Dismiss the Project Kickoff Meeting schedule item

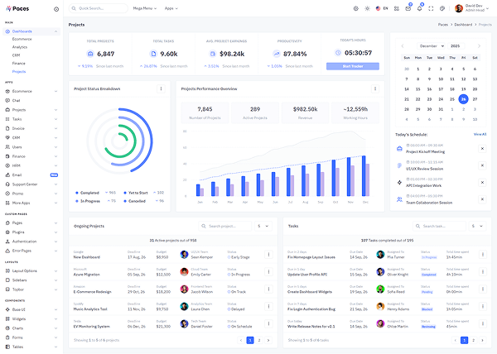click(x=482, y=148)
